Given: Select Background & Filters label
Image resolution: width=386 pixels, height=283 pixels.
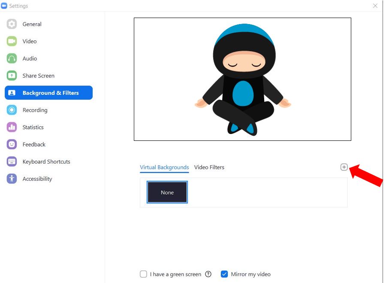Looking at the screenshot, I should point(51,93).
